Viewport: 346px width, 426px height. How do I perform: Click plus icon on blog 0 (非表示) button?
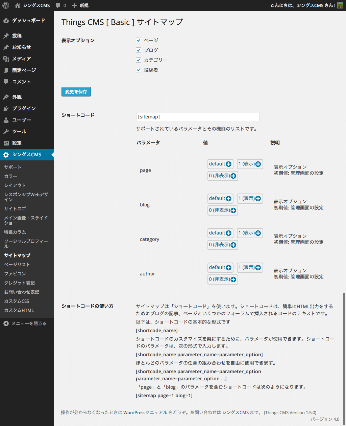(233, 210)
